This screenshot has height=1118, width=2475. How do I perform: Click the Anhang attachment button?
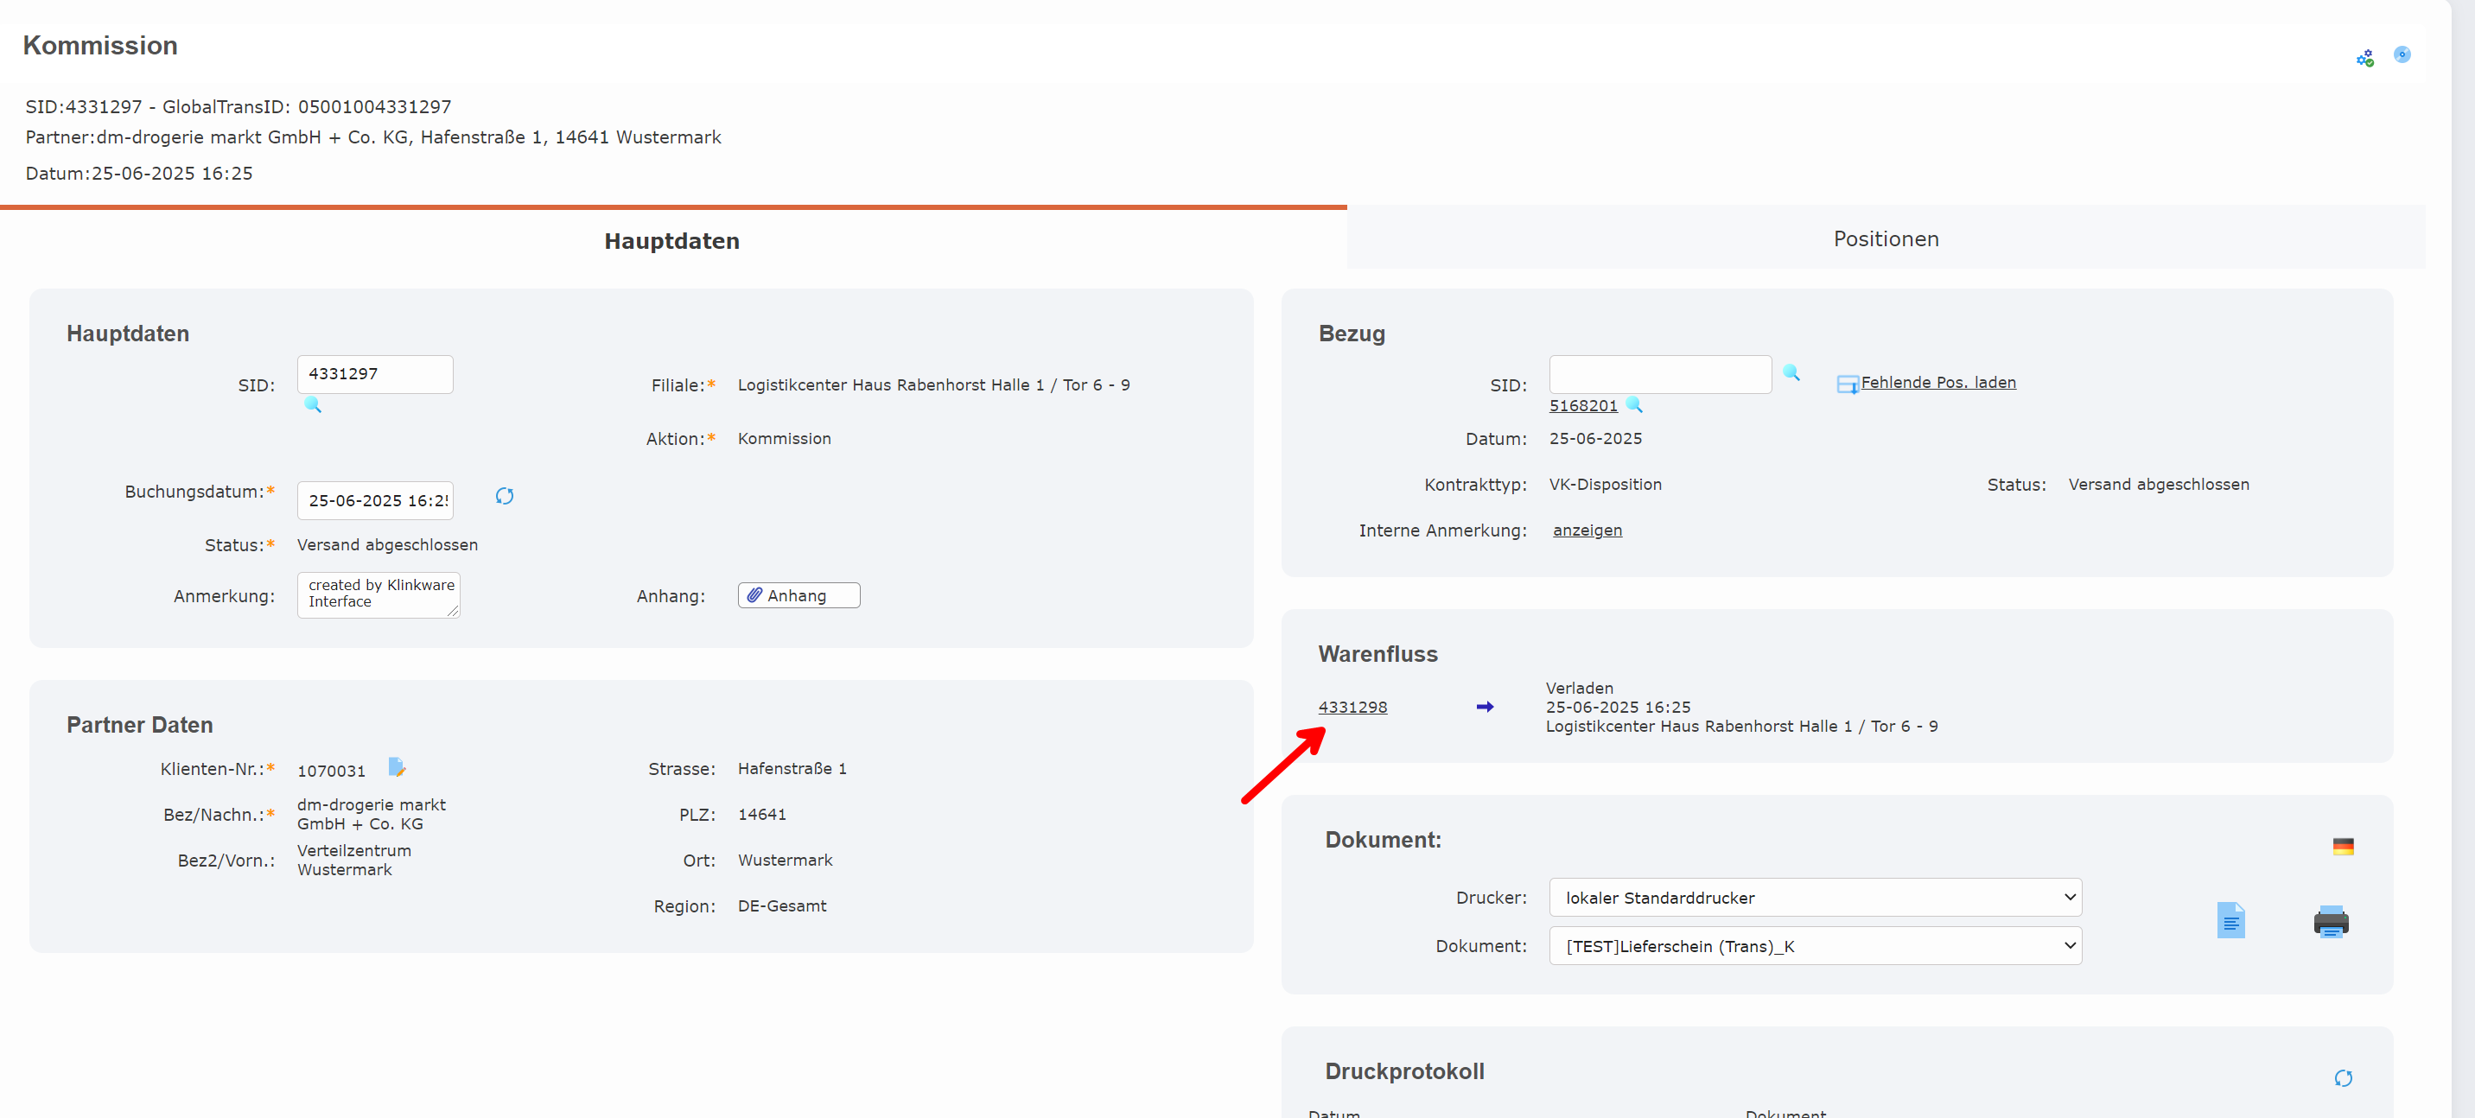[798, 595]
